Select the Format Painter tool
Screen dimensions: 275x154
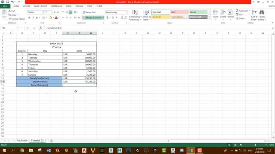pyautogui.click(x=17, y=19)
